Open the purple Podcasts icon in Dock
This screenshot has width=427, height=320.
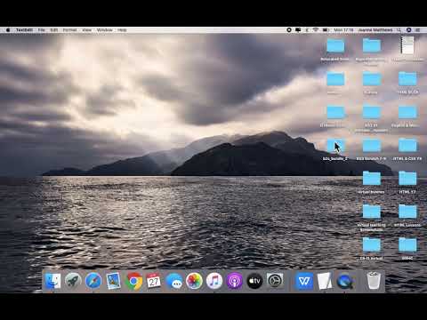click(x=235, y=281)
